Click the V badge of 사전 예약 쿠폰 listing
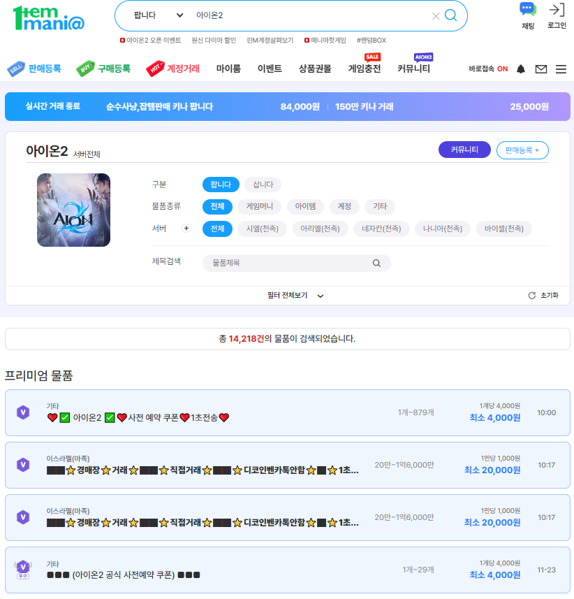The image size is (574, 599). coord(23,412)
